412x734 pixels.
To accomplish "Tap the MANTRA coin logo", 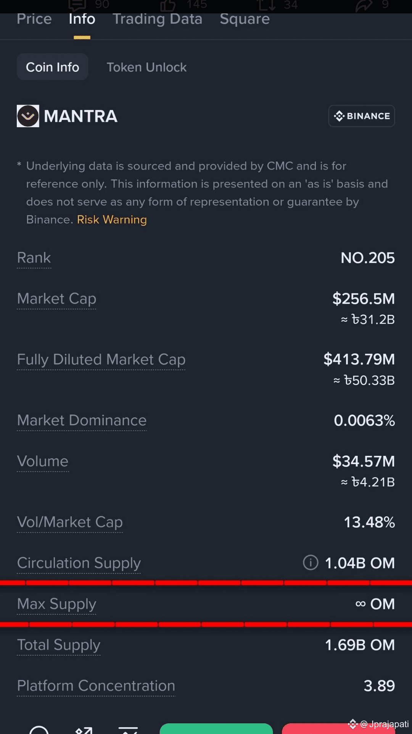I will (28, 116).
